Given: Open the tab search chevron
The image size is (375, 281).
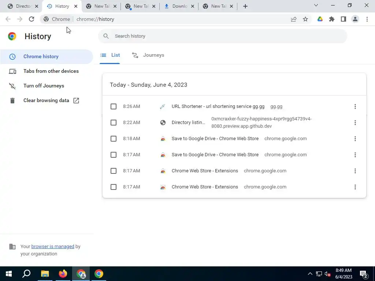Looking at the screenshot, I should (x=316, y=5).
